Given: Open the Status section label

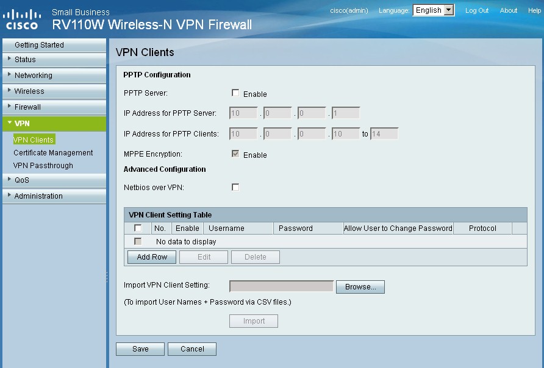Looking at the screenshot, I should click(25, 60).
